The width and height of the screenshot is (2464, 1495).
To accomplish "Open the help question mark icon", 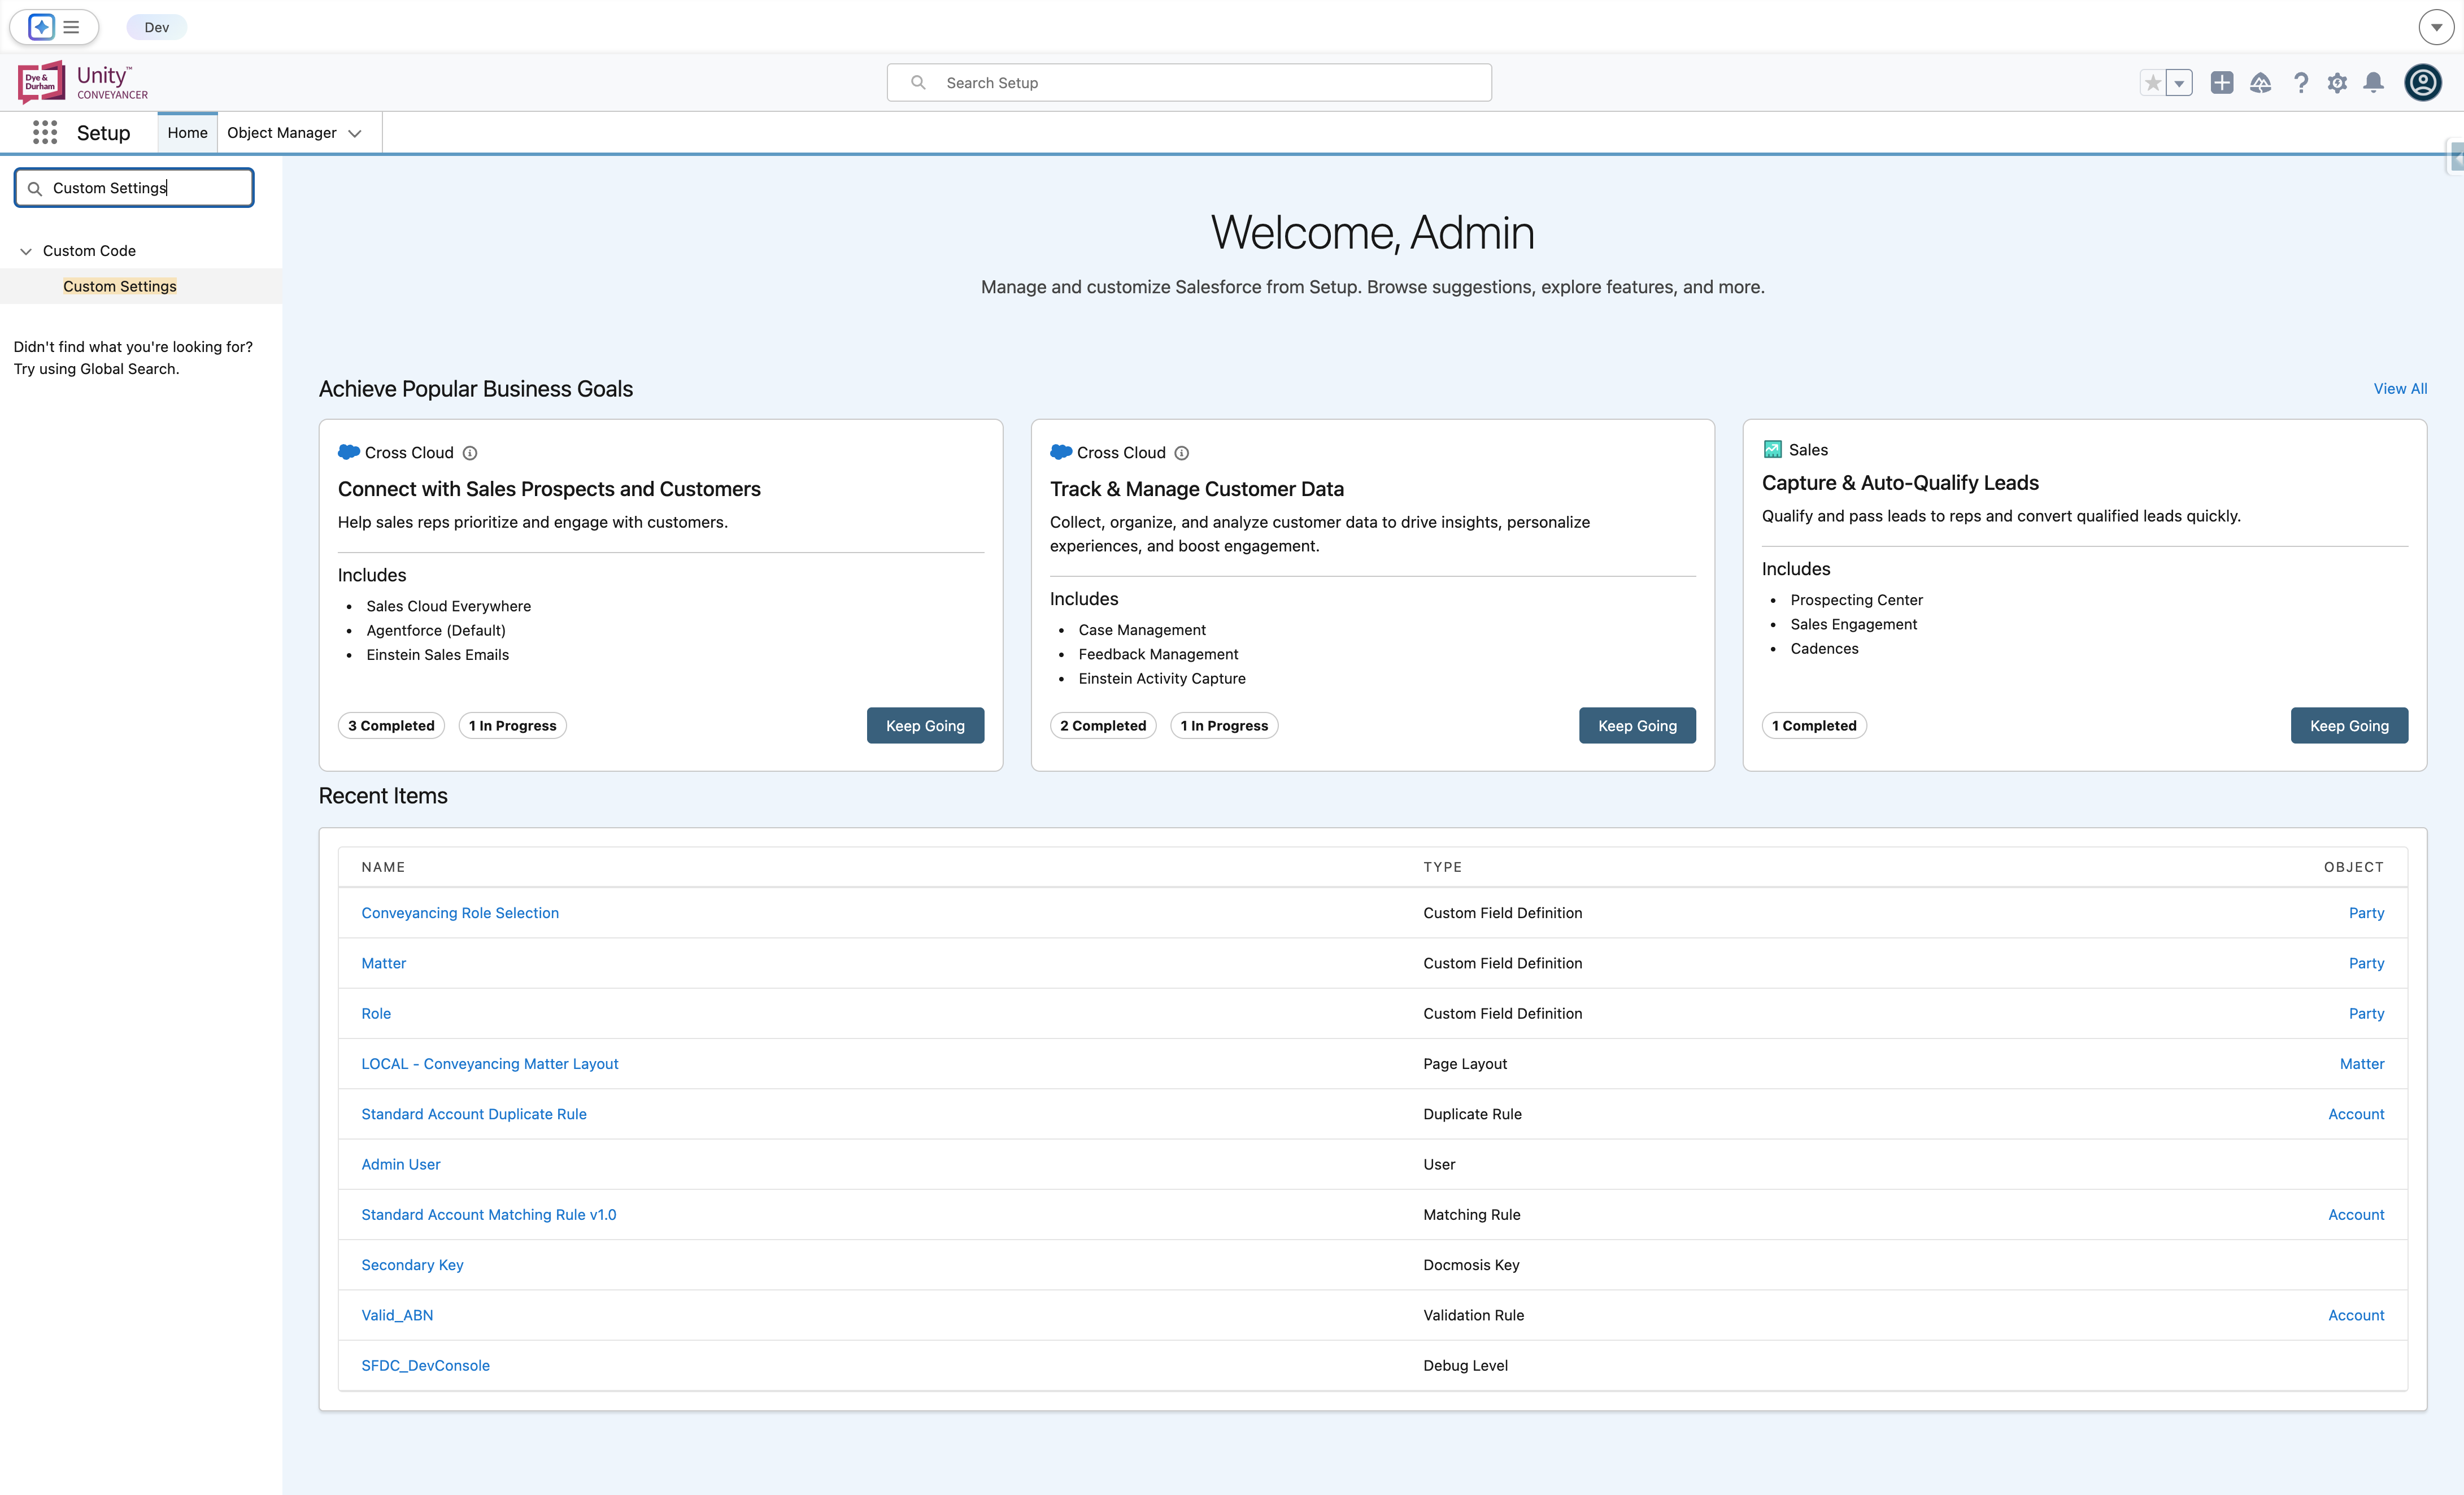I will tap(2301, 83).
